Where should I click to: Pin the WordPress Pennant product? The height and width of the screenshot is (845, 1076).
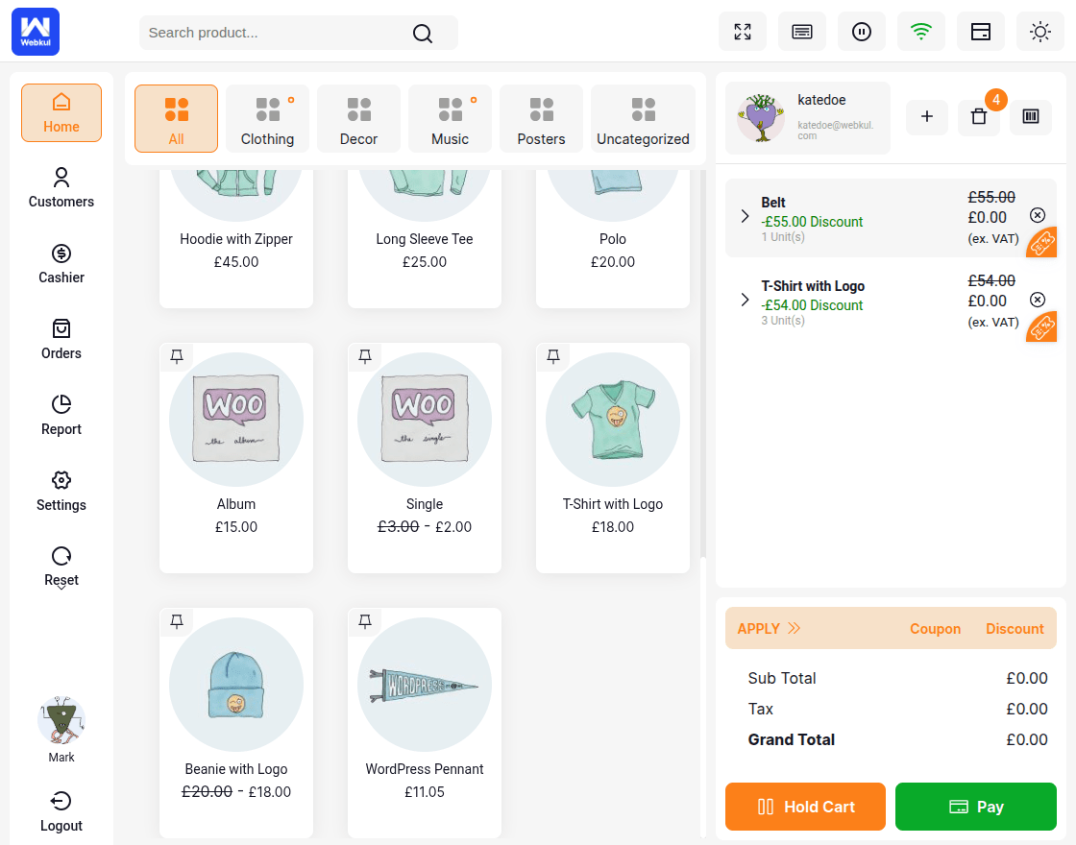[x=365, y=621]
